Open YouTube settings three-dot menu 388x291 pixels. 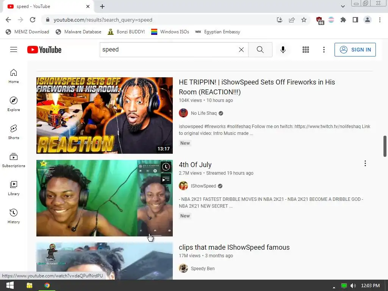click(324, 50)
